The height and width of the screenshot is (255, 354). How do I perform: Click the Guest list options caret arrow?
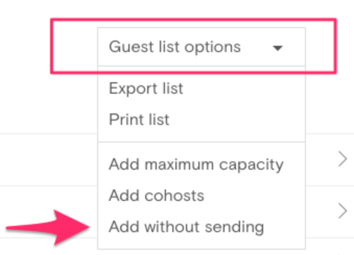pyautogui.click(x=278, y=48)
